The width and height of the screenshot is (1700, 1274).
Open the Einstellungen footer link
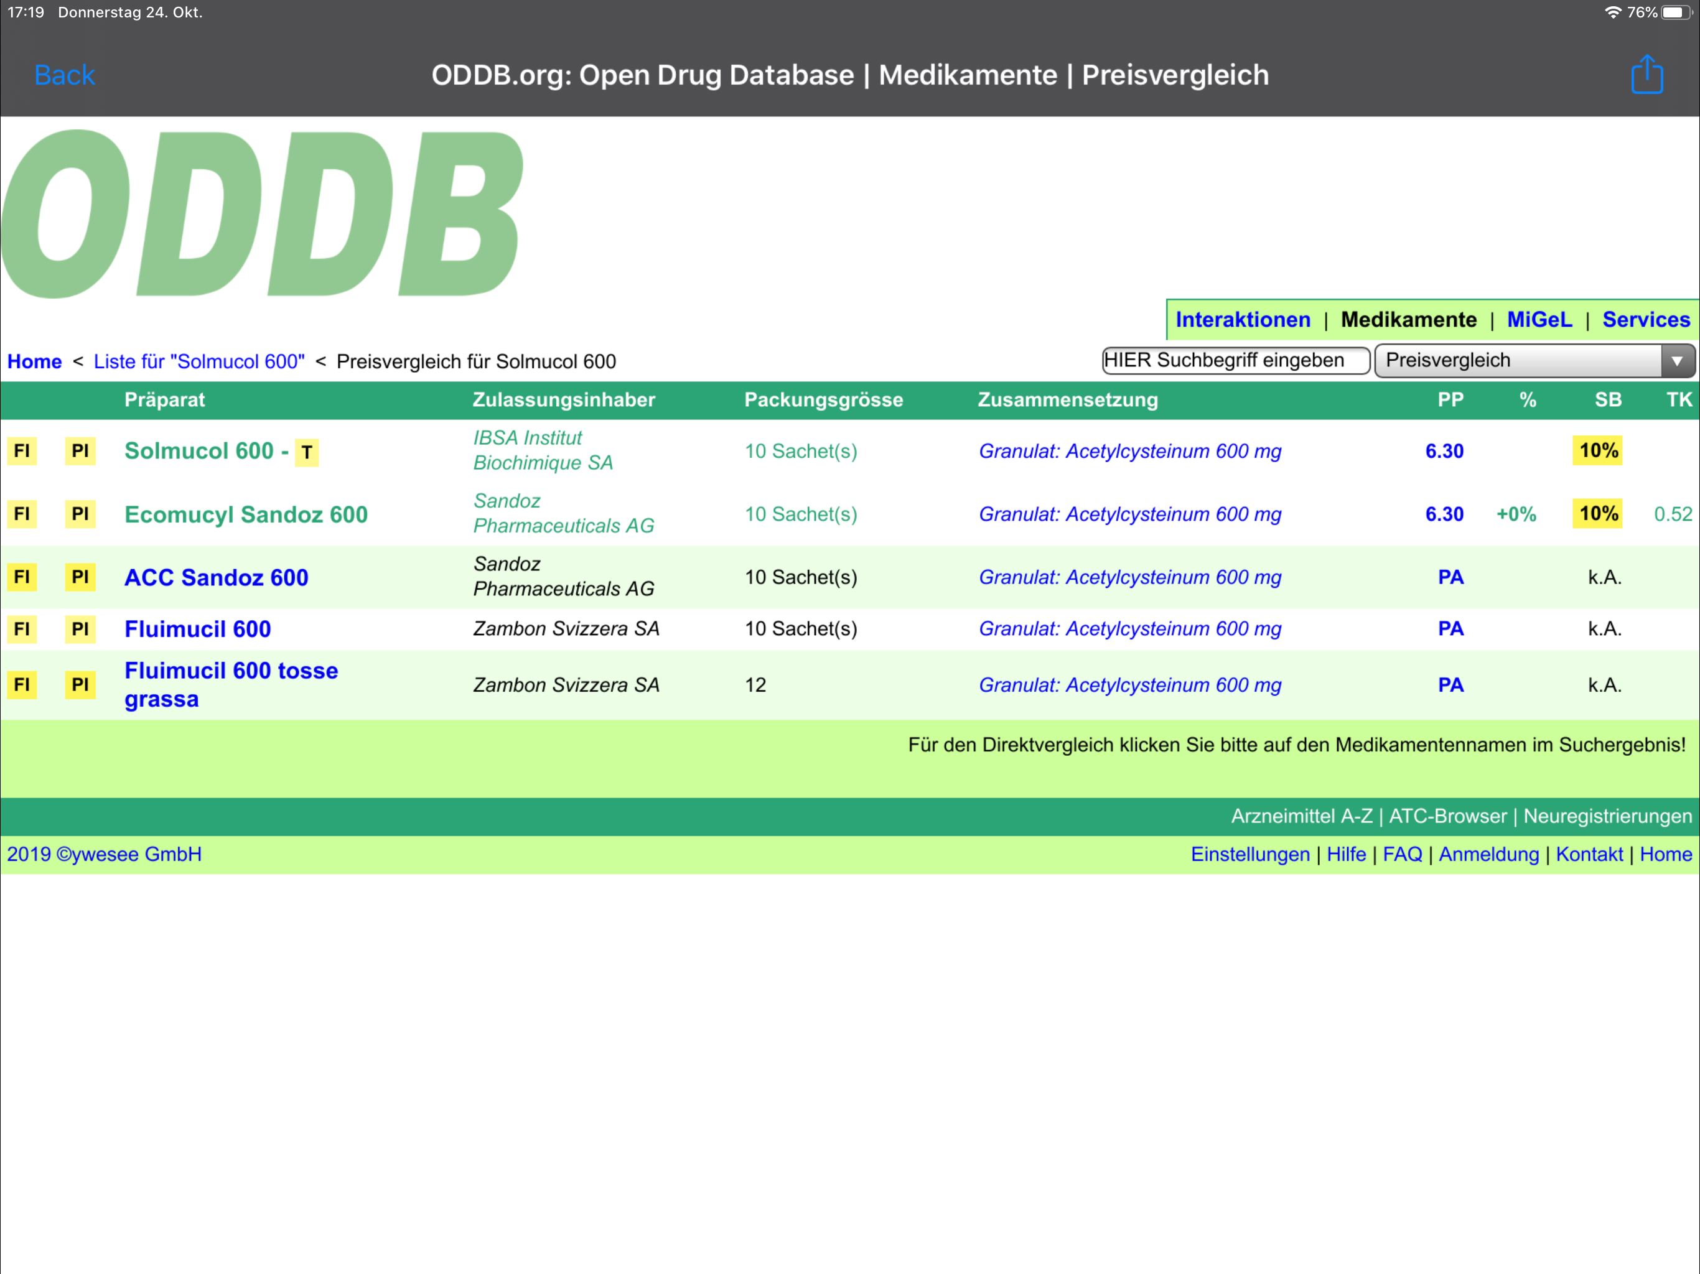(1249, 855)
